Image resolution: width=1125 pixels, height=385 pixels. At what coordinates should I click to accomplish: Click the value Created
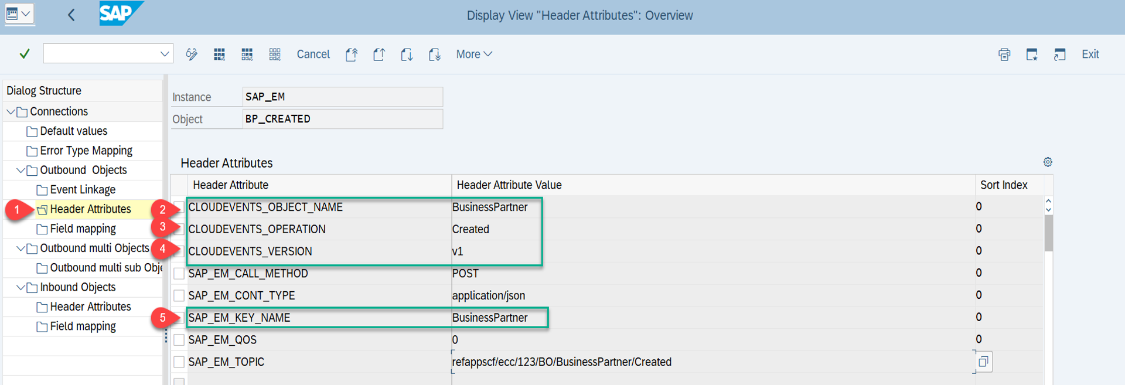coord(471,230)
